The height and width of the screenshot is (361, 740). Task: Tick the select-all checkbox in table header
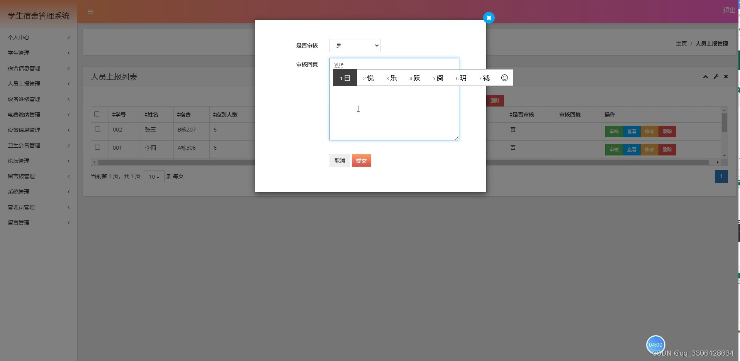pyautogui.click(x=97, y=114)
